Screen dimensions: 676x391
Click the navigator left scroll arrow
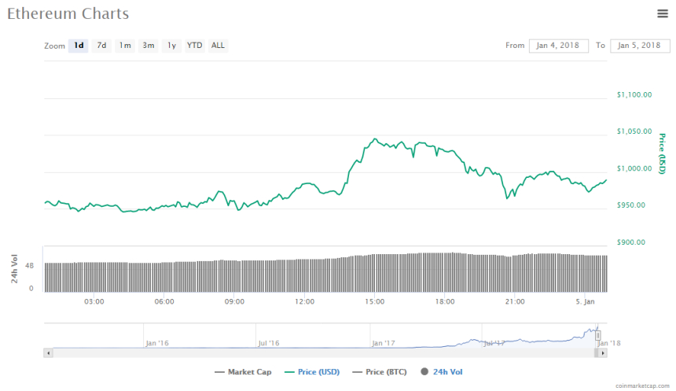pyautogui.click(x=48, y=353)
